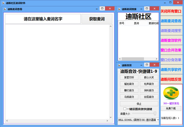Play the 群众大笑 sound effect
Viewport: 184px width, 127px height.
tap(149, 78)
